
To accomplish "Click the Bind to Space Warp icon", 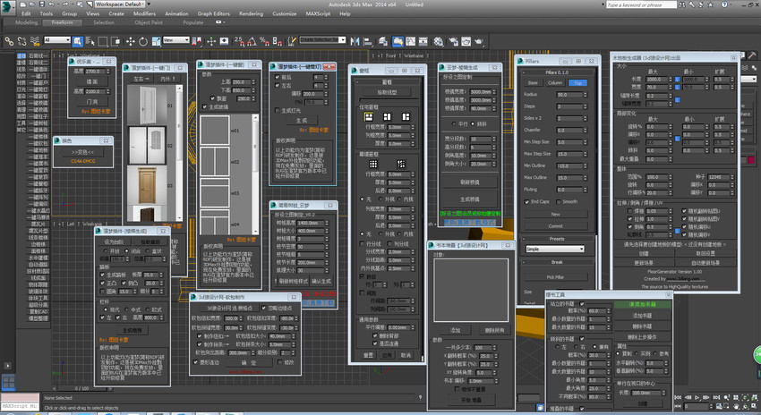I will point(34,41).
